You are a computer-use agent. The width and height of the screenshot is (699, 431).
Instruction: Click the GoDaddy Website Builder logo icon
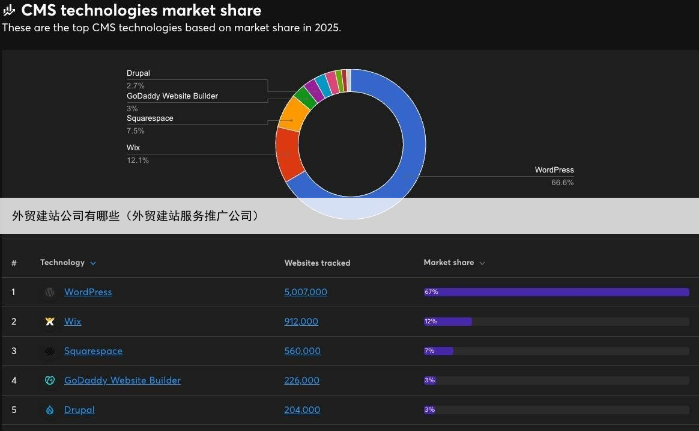(x=50, y=381)
